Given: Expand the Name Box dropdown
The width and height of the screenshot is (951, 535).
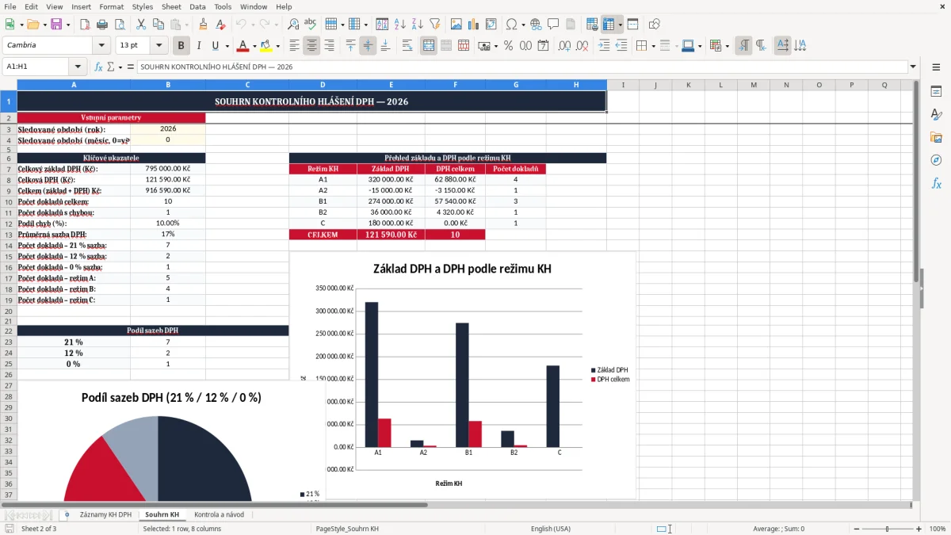Looking at the screenshot, I should point(78,67).
